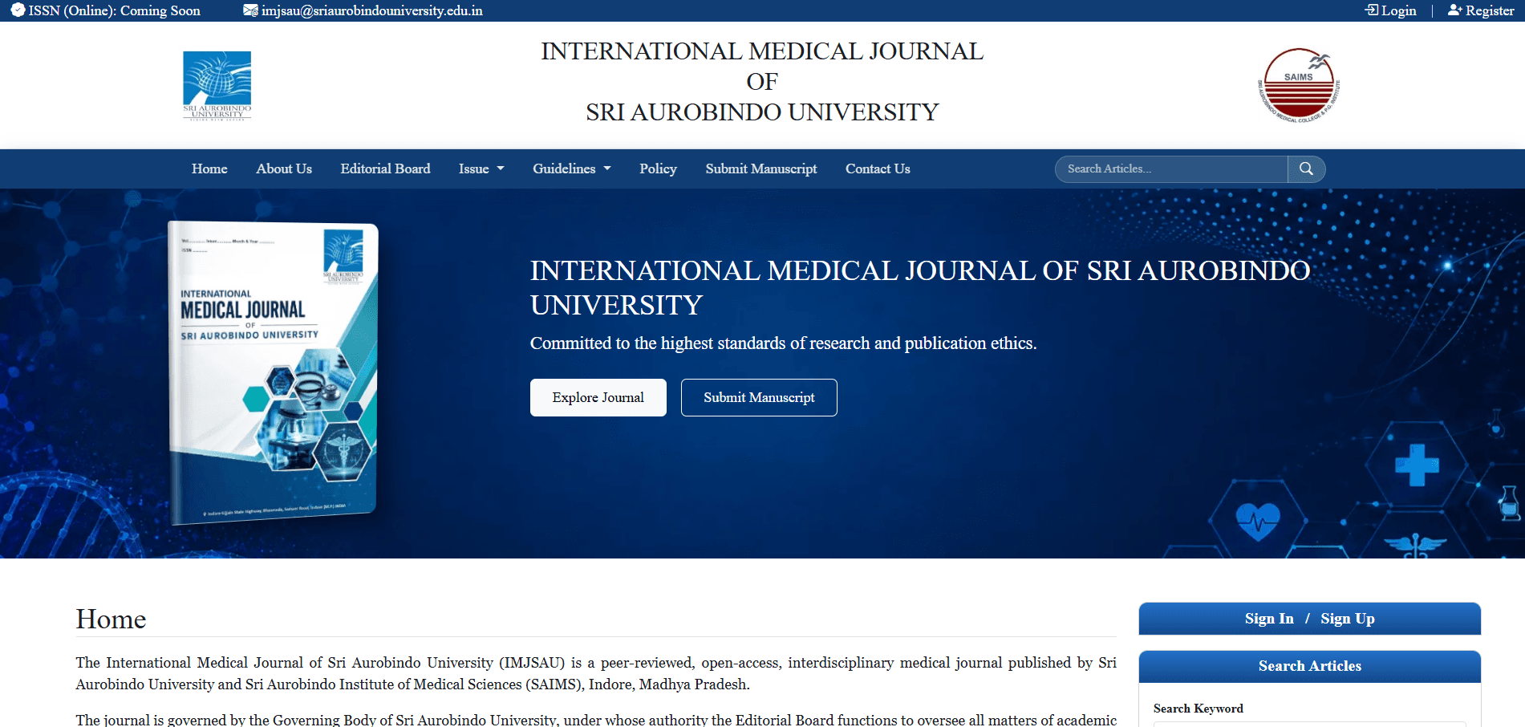Click the journal email address link

(372, 10)
